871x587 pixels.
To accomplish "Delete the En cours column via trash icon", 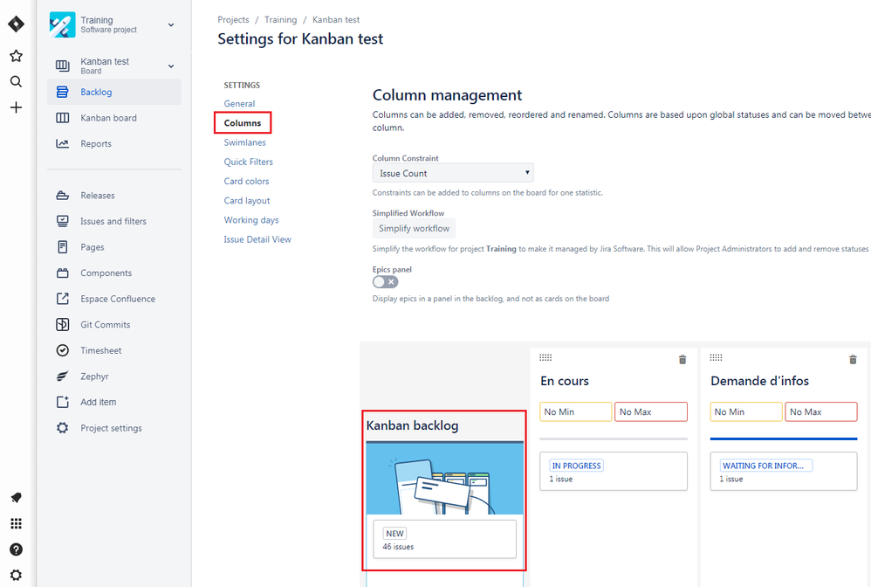I will point(682,359).
